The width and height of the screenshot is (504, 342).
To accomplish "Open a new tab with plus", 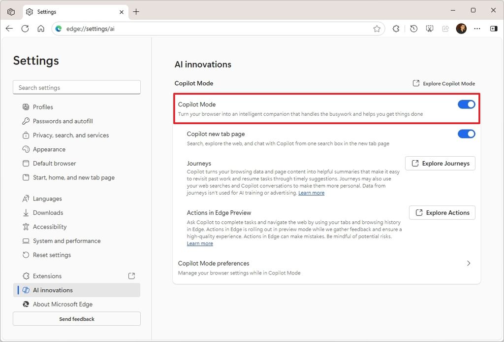I will (136, 12).
